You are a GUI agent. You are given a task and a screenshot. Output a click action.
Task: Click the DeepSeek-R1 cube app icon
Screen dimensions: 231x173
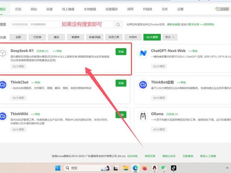pyautogui.click(x=3, y=53)
